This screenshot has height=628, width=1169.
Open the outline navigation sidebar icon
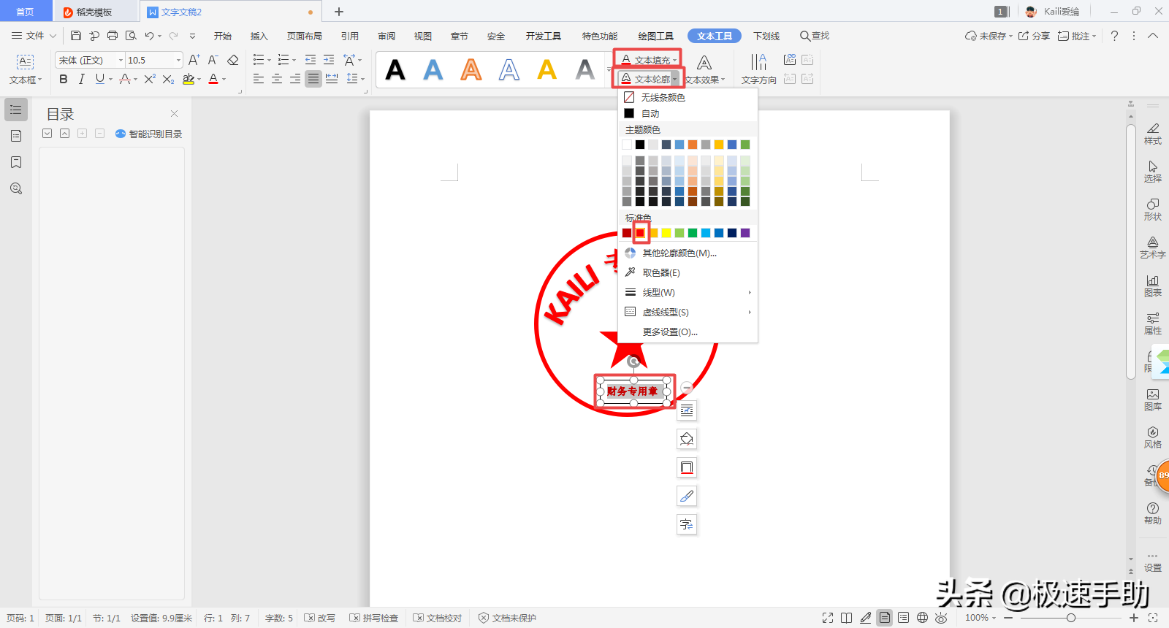[16, 110]
